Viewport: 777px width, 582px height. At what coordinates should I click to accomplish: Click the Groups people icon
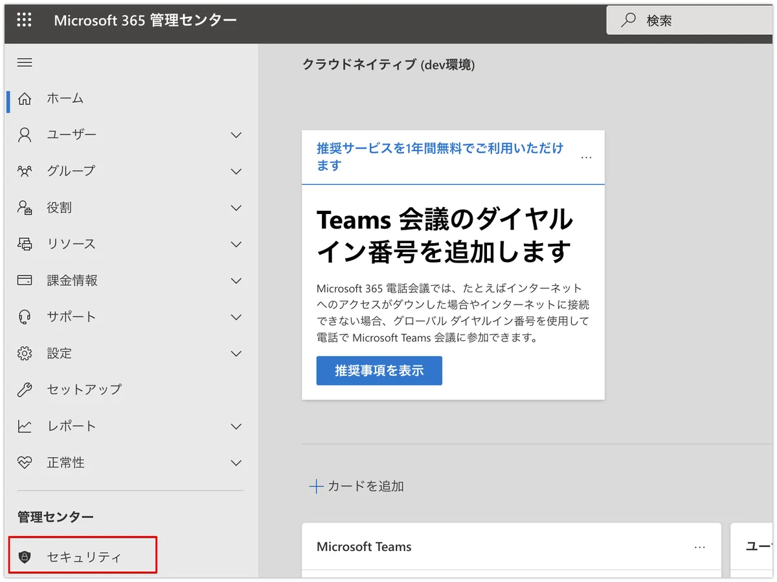pyautogui.click(x=25, y=171)
